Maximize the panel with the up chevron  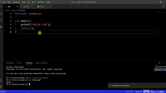click(164, 63)
